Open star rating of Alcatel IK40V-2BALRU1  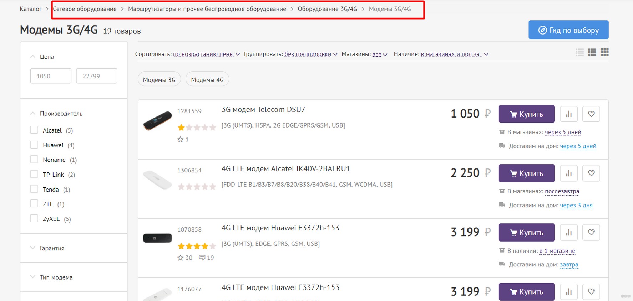[x=197, y=187]
